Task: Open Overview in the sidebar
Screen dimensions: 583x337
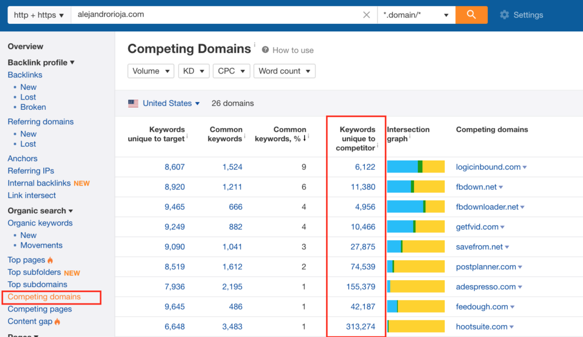Action: (25, 47)
